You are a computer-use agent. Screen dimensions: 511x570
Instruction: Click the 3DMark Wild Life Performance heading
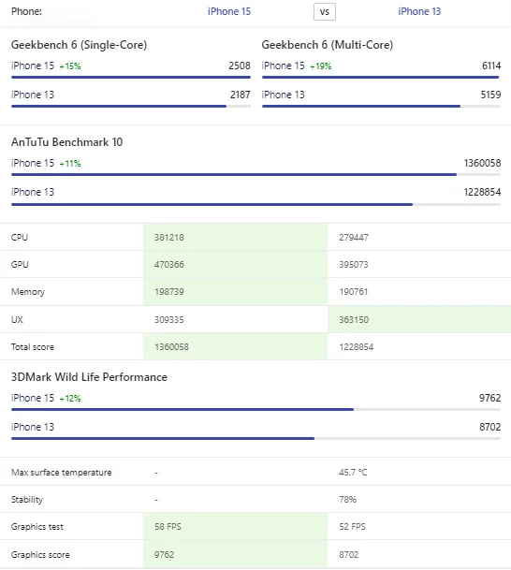pyautogui.click(x=89, y=377)
